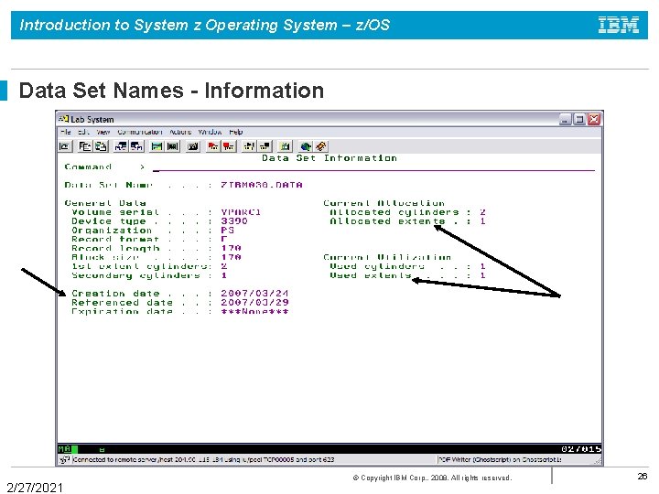
Task: Click the Referenced date 2007/03/29
Action: [x=254, y=303]
